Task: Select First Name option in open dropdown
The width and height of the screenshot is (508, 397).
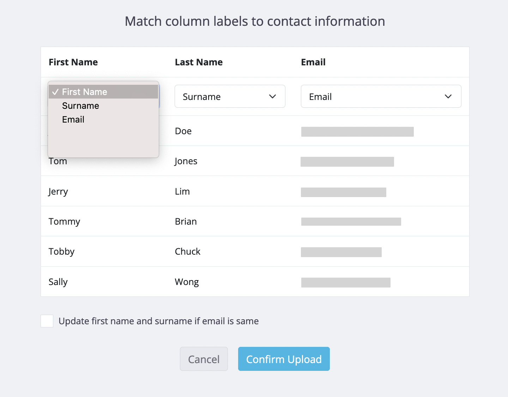Action: (x=85, y=92)
